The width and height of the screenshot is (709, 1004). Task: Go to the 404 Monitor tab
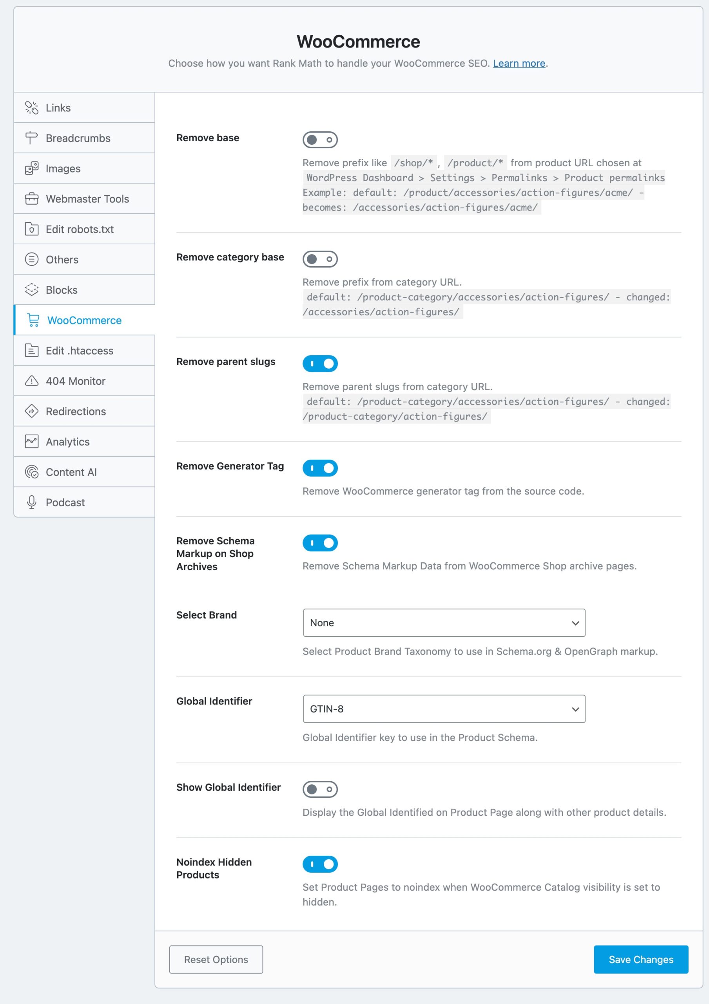84,381
